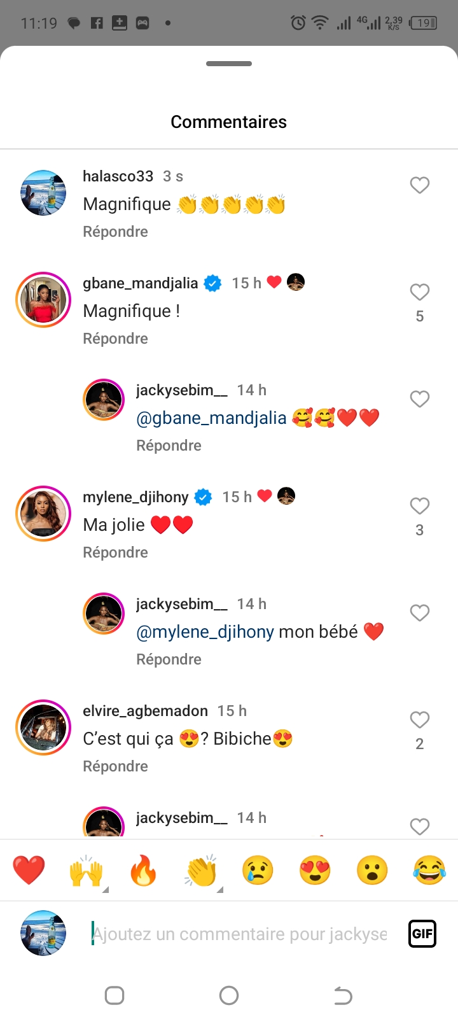Reply to elvire_agbemadon's comment
The width and height of the screenshot is (458, 1026).
tap(115, 766)
